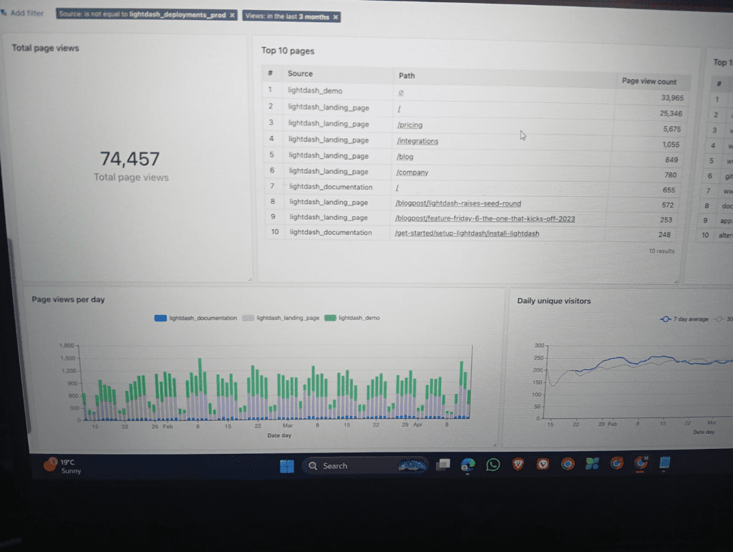The height and width of the screenshot is (552, 733).
Task: Remove the Views last 3 months filter
Action: click(336, 16)
